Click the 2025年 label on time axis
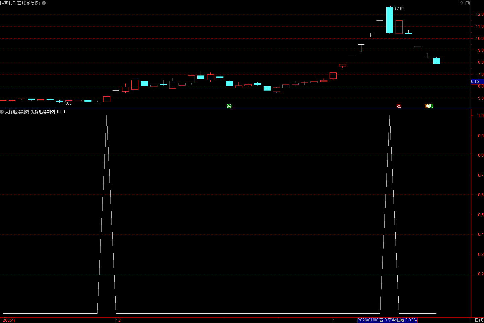 (x=9, y=320)
